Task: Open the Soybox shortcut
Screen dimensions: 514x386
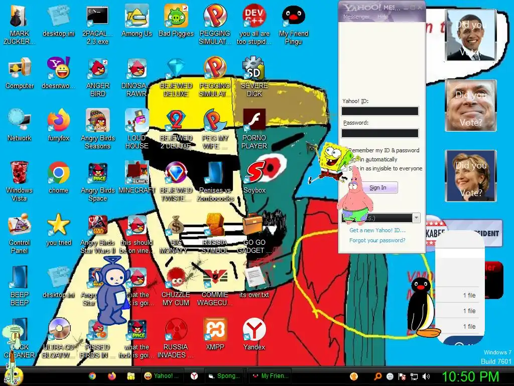Action: click(x=254, y=177)
